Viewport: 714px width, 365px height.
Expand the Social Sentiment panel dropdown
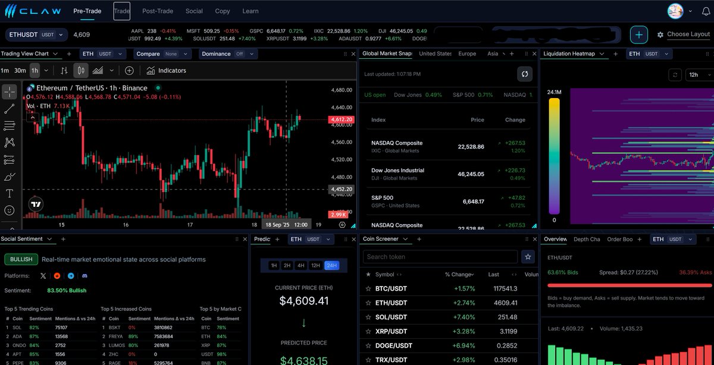click(50, 239)
